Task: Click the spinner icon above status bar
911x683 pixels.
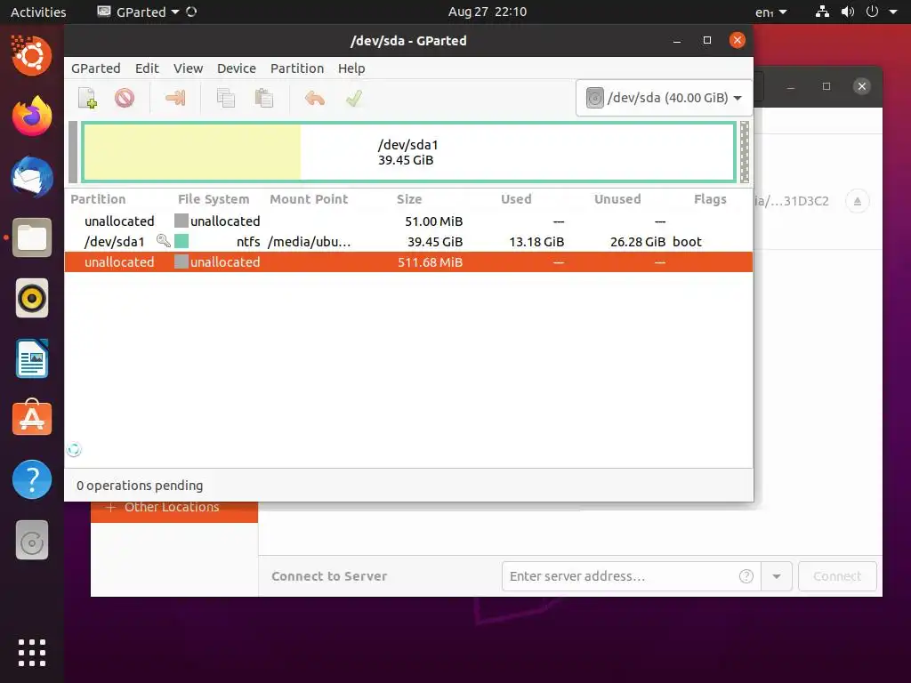Action: 74,449
